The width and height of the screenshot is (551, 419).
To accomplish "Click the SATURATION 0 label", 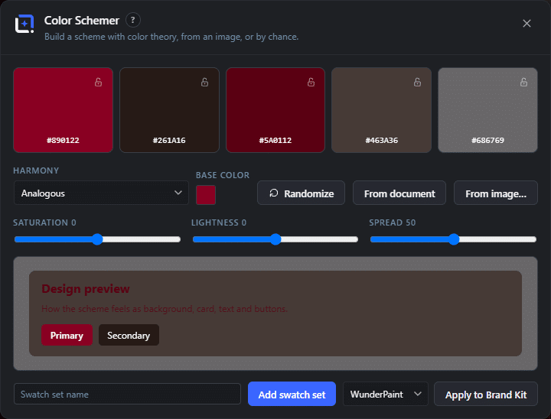I will [x=44, y=222].
